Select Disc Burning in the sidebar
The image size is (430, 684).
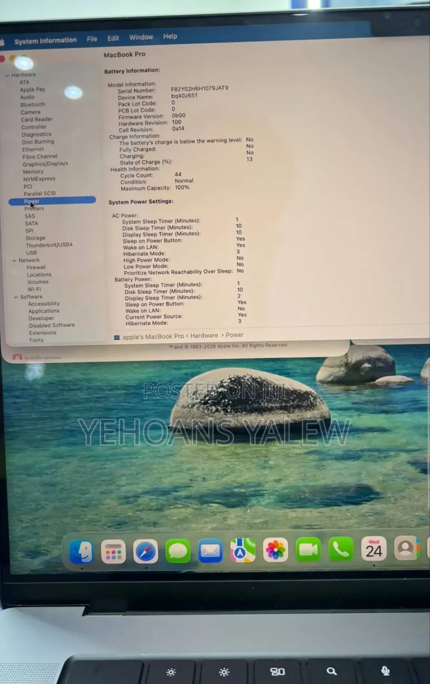pyautogui.click(x=38, y=142)
